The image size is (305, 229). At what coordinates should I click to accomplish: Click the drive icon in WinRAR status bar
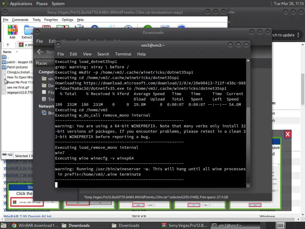(4, 155)
